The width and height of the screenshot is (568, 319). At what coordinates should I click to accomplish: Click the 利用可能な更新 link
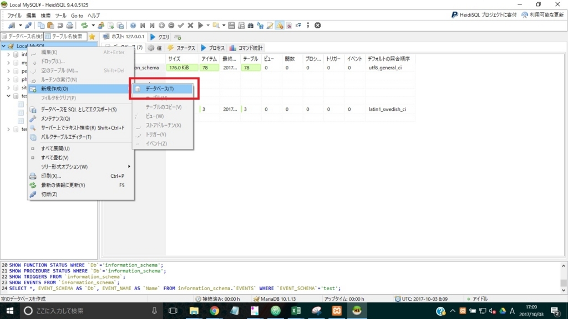[542, 15]
